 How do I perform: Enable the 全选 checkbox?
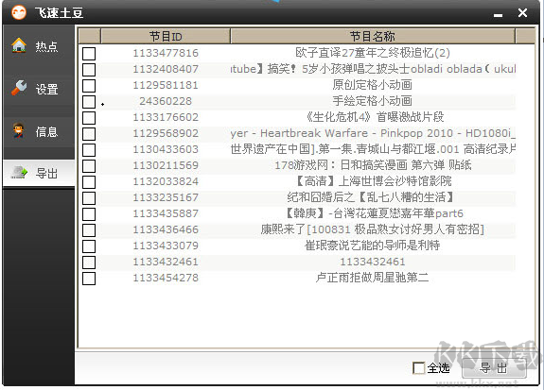419,368
